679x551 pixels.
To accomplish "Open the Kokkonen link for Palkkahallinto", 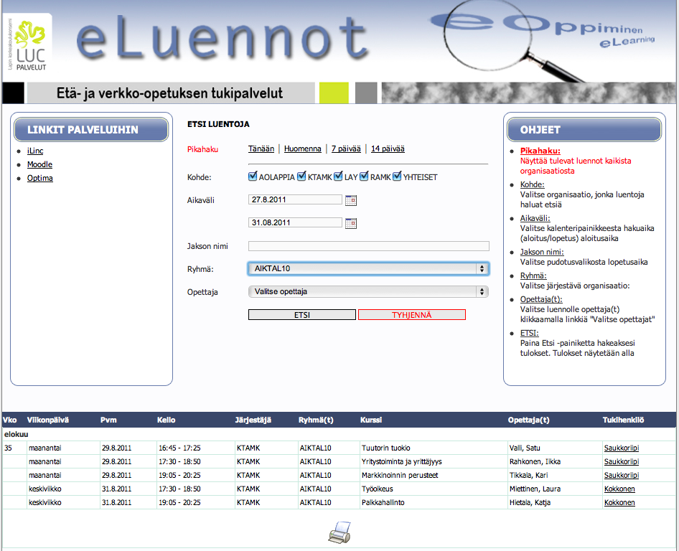I will [x=619, y=503].
